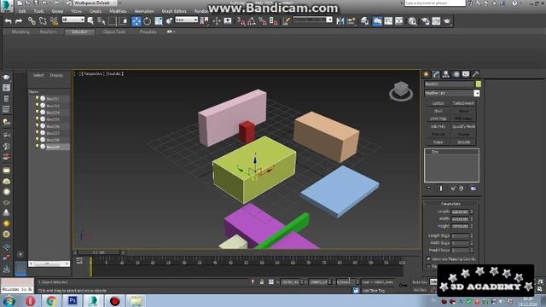Screen dimensions: 546x307
Task: Click the TurboSmooth modifier button
Action: [x=463, y=103]
